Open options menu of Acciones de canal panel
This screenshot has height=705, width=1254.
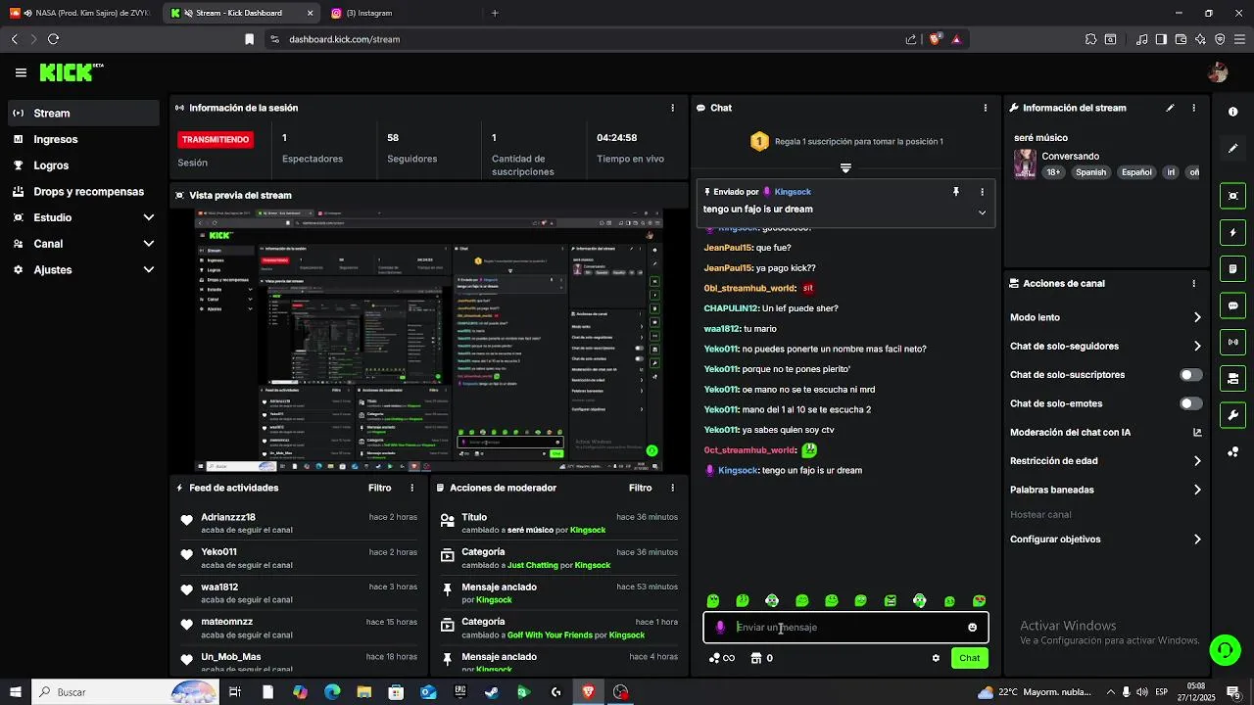coord(1193,284)
